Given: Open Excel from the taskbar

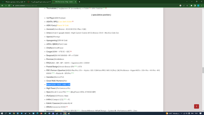Looking at the screenshot, I should point(45,113).
